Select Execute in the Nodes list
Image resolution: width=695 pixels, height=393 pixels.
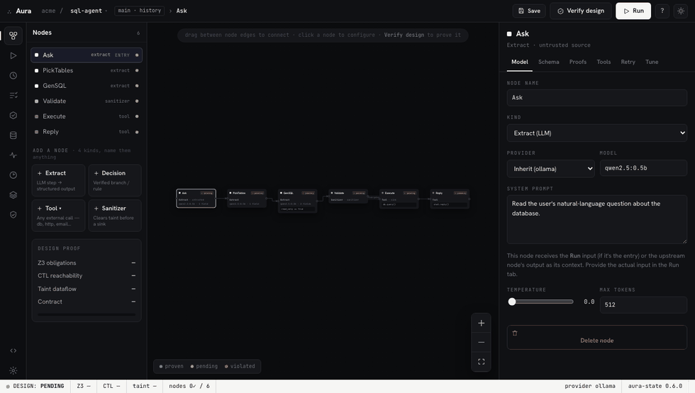pos(87,116)
